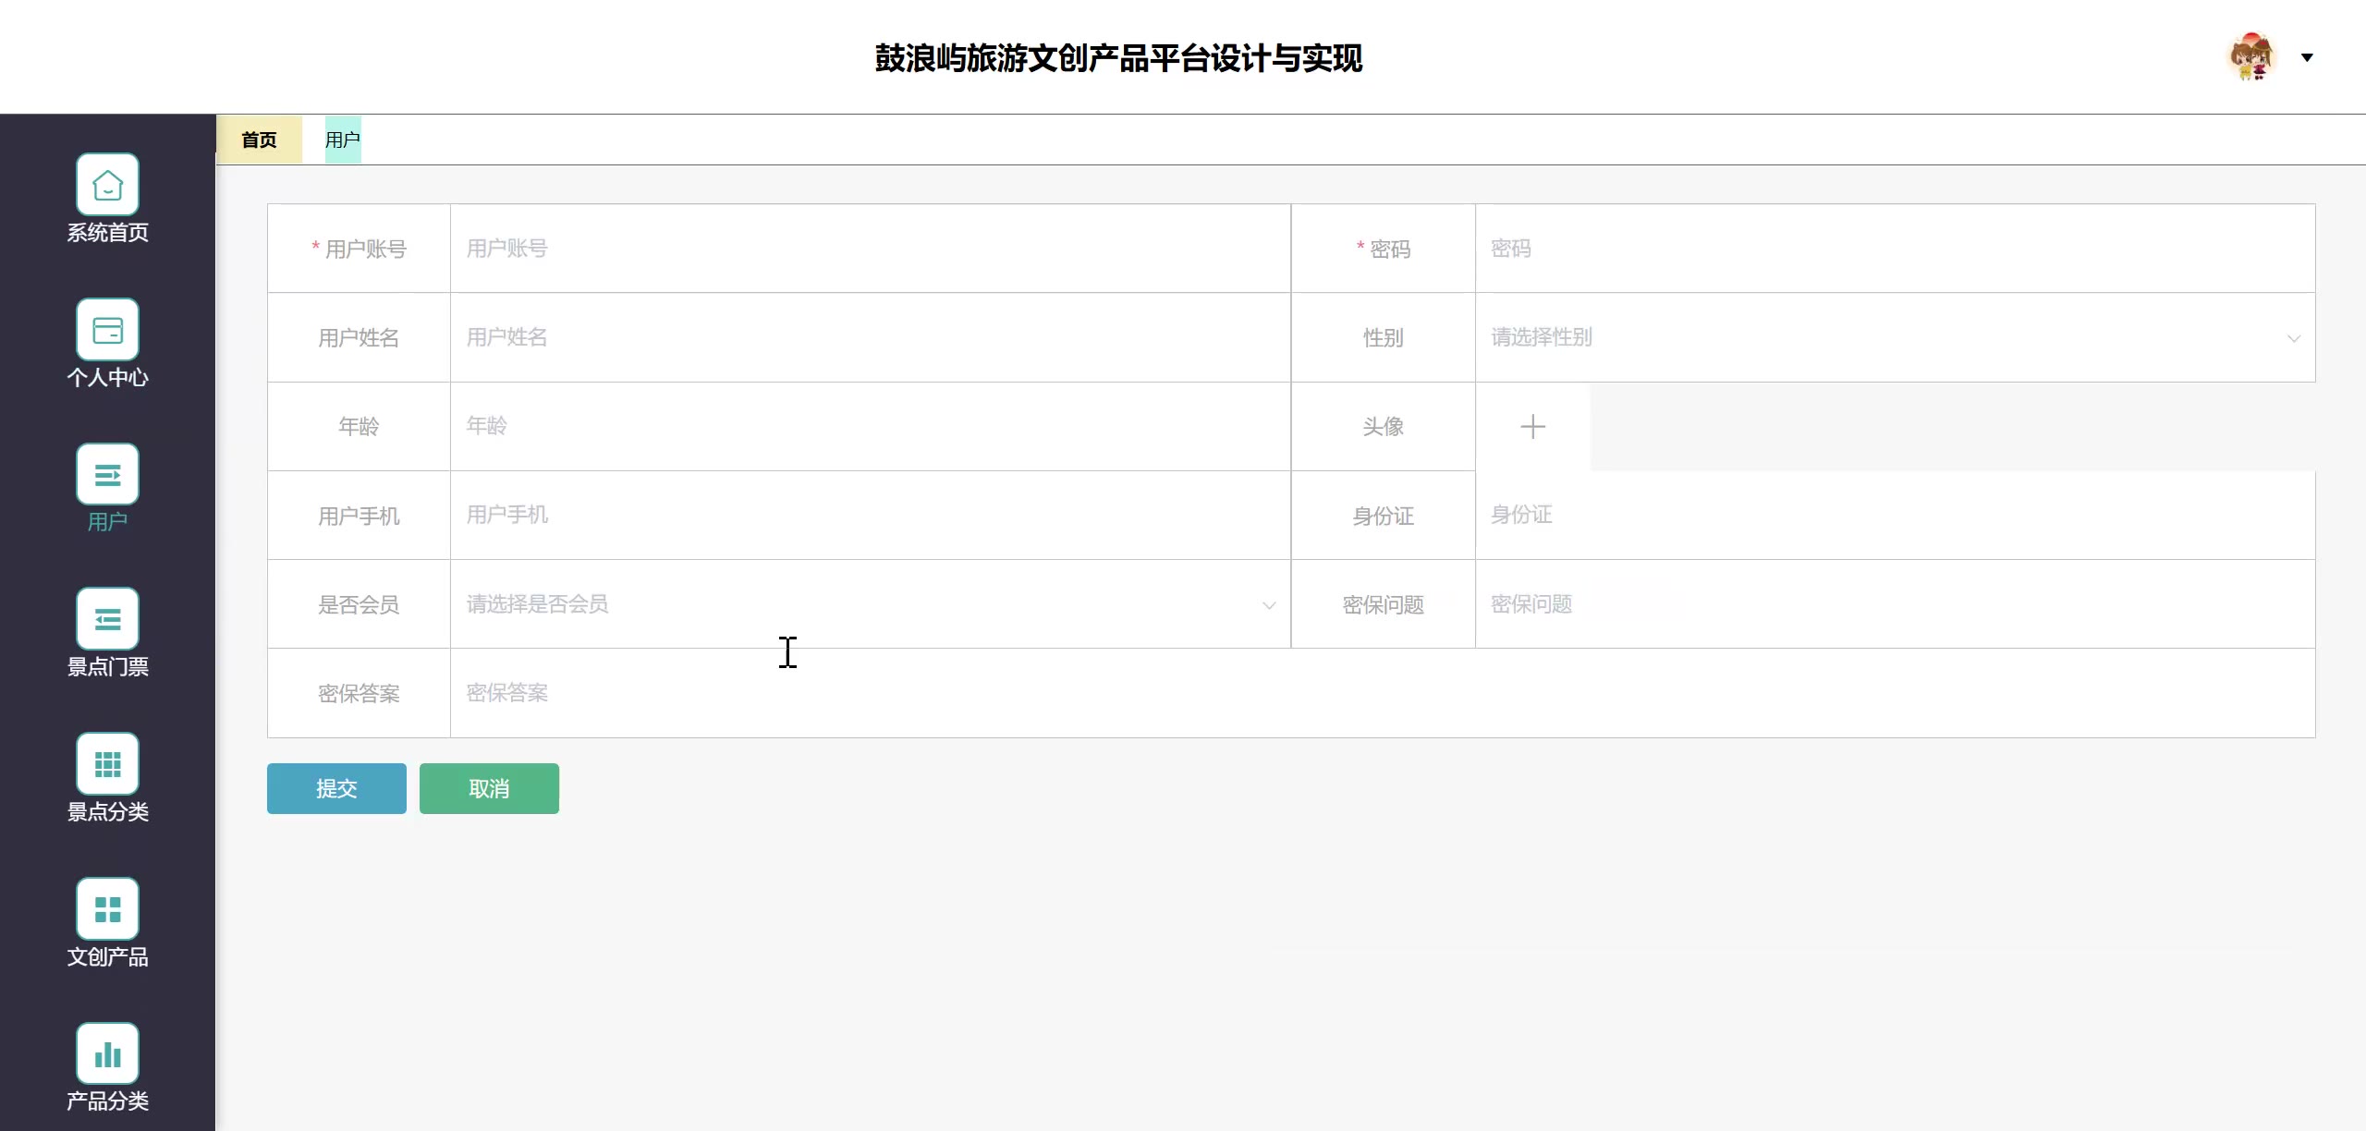Open the 景点门票 sidebar icon

[107, 619]
